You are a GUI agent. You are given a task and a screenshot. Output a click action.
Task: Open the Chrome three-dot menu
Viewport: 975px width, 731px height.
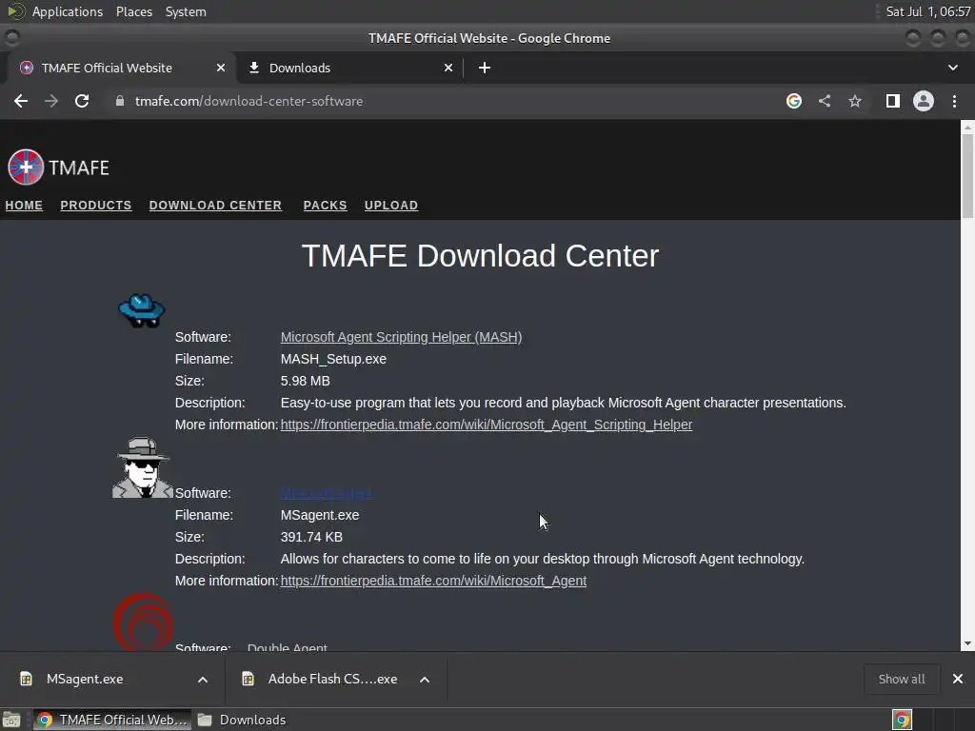[x=954, y=101]
